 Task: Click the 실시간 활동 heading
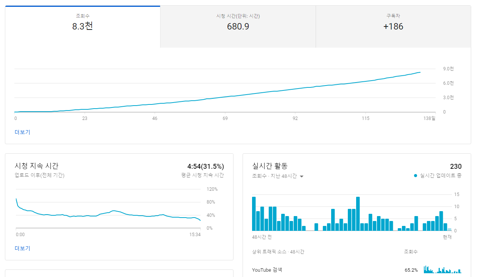point(270,166)
